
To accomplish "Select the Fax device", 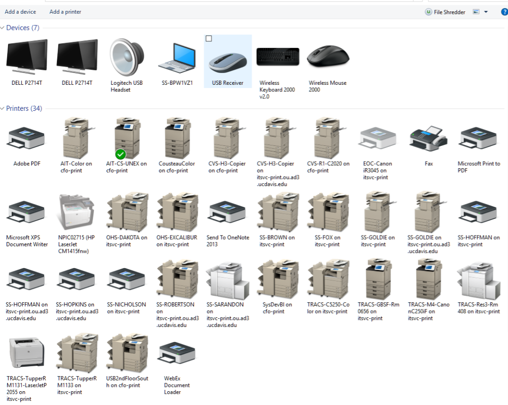I will (428, 146).
